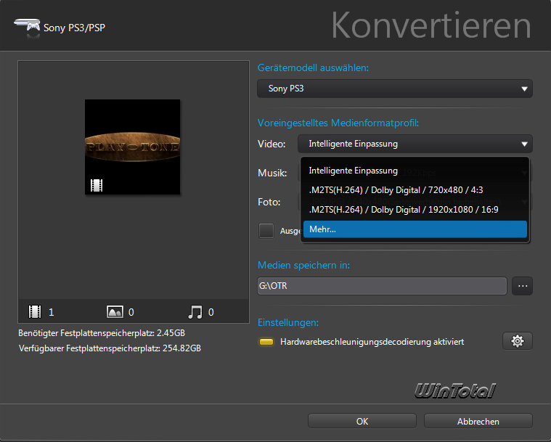Select the Mehr... option
Viewport: 551px width, 442px height.
[415, 229]
